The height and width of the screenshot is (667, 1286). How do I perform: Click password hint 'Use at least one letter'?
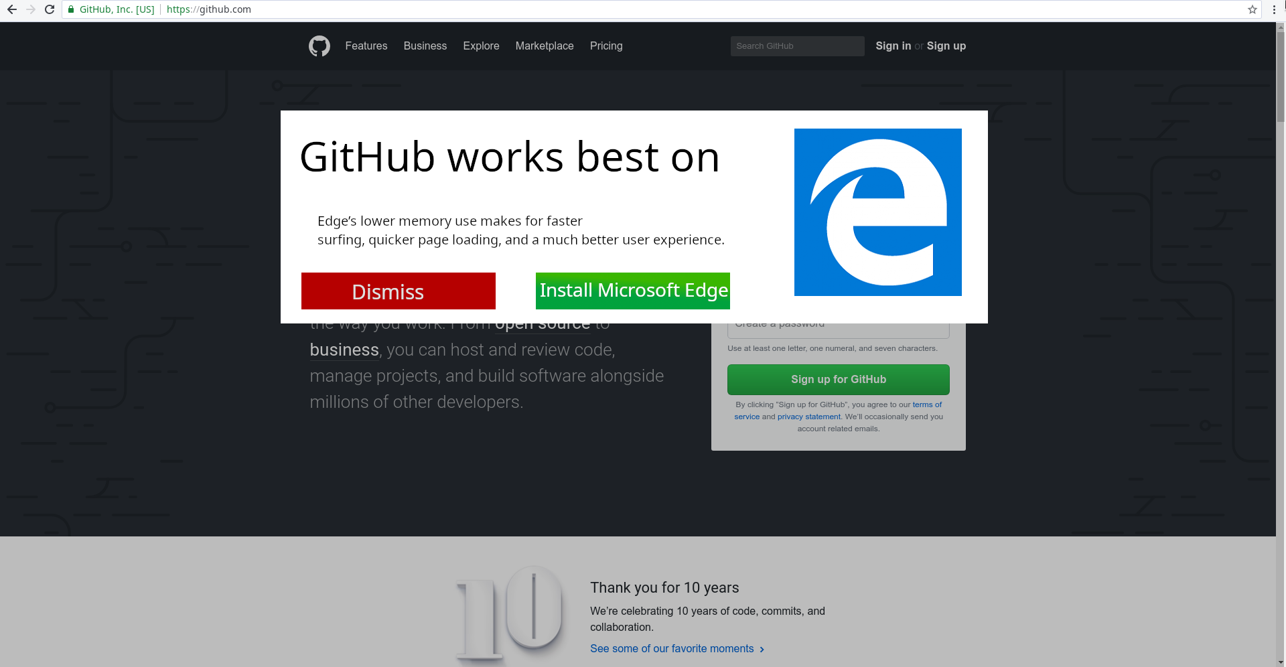(x=833, y=348)
